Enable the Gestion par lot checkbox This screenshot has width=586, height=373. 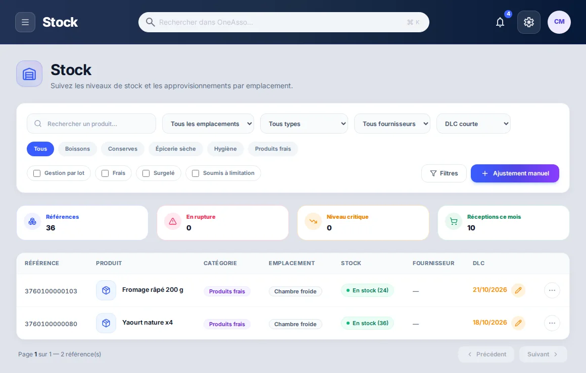(37, 173)
